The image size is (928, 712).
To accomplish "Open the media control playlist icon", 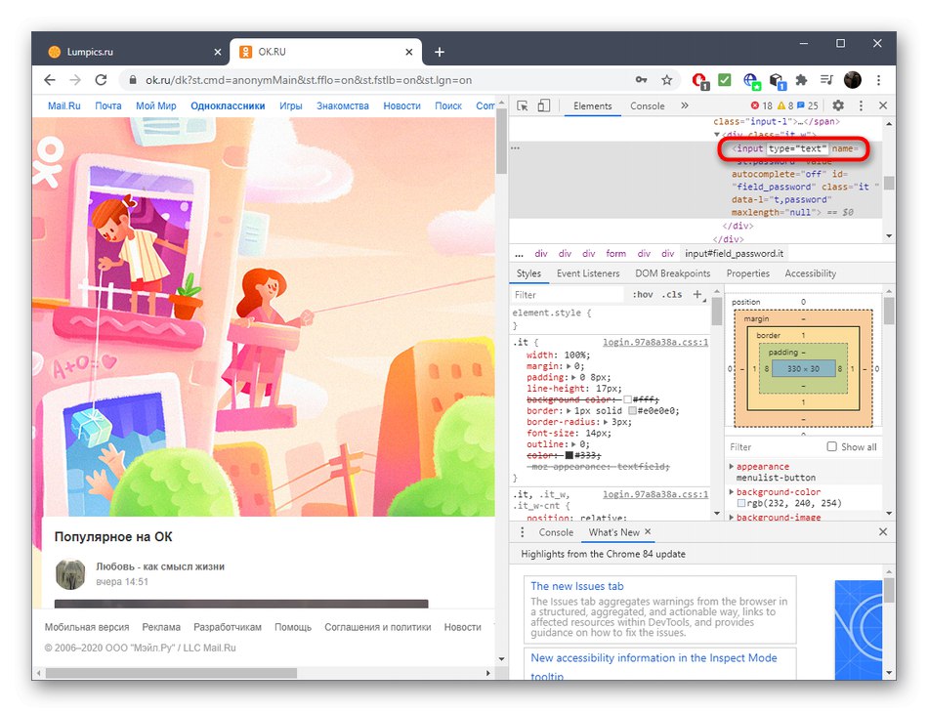I will pos(826,80).
